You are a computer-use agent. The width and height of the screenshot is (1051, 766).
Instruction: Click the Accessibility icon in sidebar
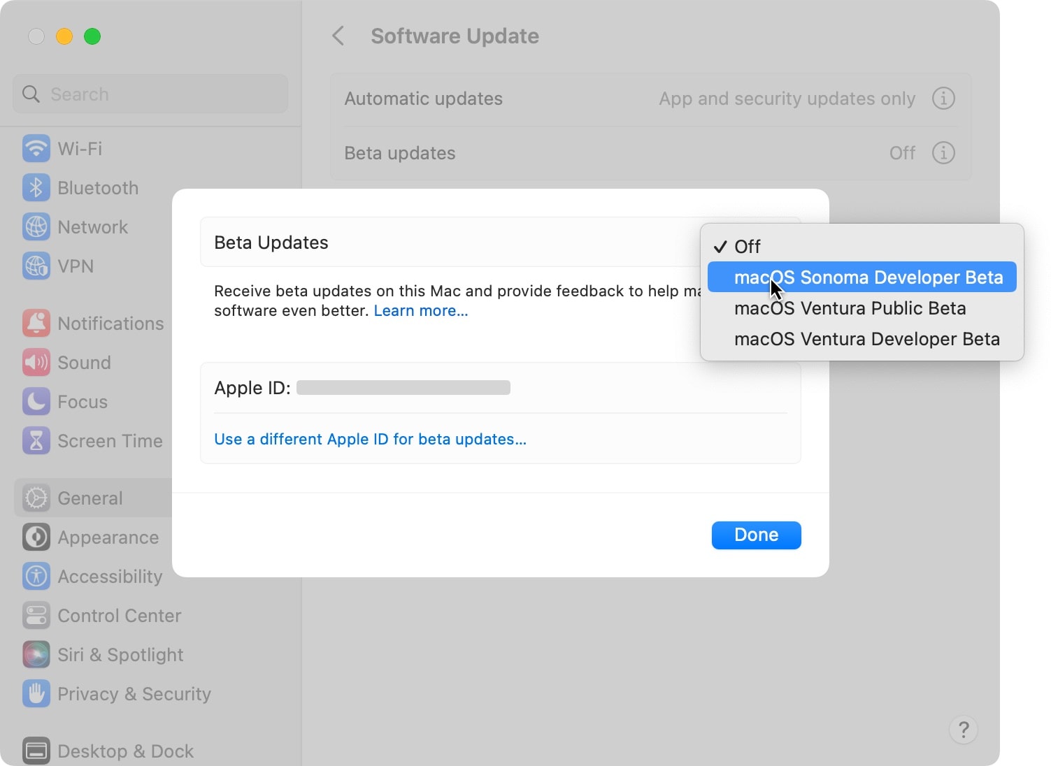36,576
